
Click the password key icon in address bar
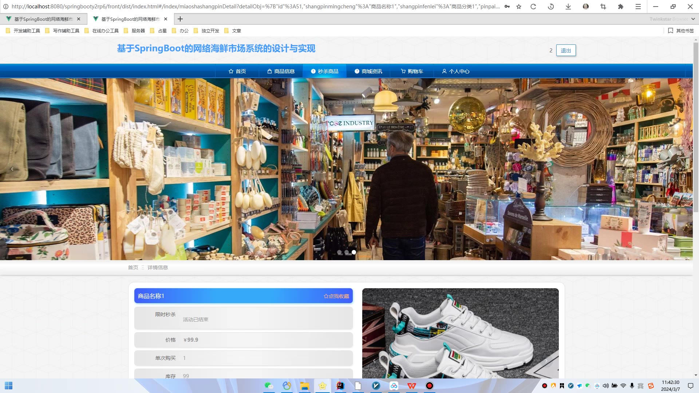507,7
